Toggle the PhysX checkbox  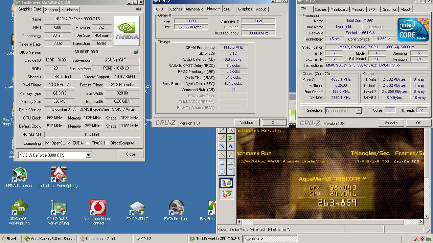click(88, 143)
